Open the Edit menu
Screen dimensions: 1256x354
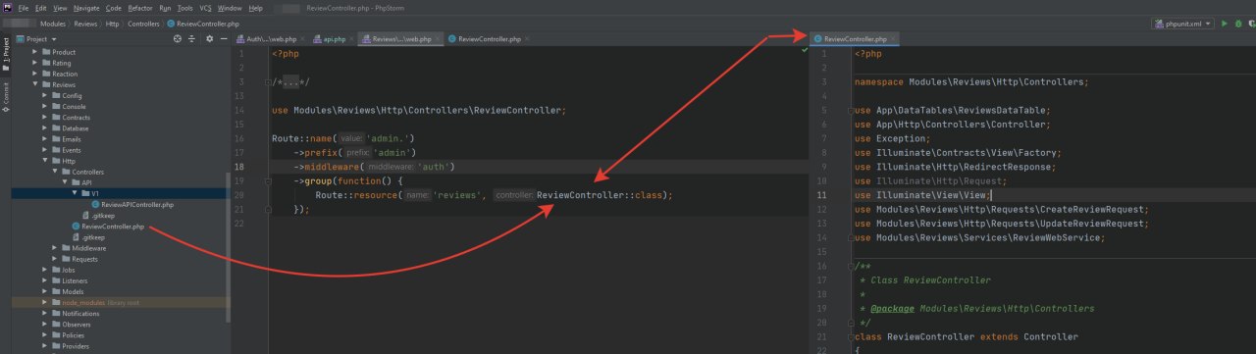(41, 7)
